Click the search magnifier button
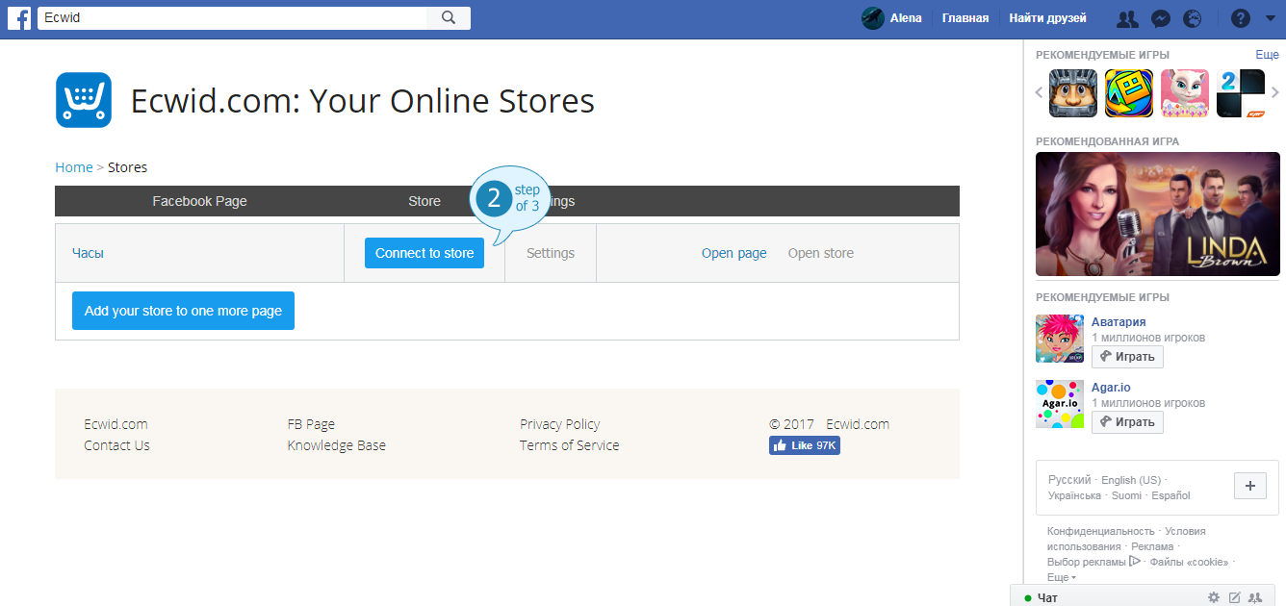1286x606 pixels. (x=449, y=18)
